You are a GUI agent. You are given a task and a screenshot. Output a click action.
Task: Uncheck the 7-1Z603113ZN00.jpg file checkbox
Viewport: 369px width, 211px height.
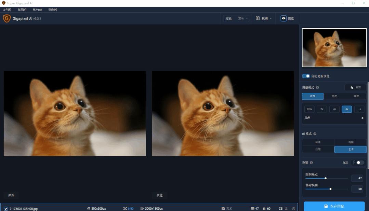(x=6, y=209)
